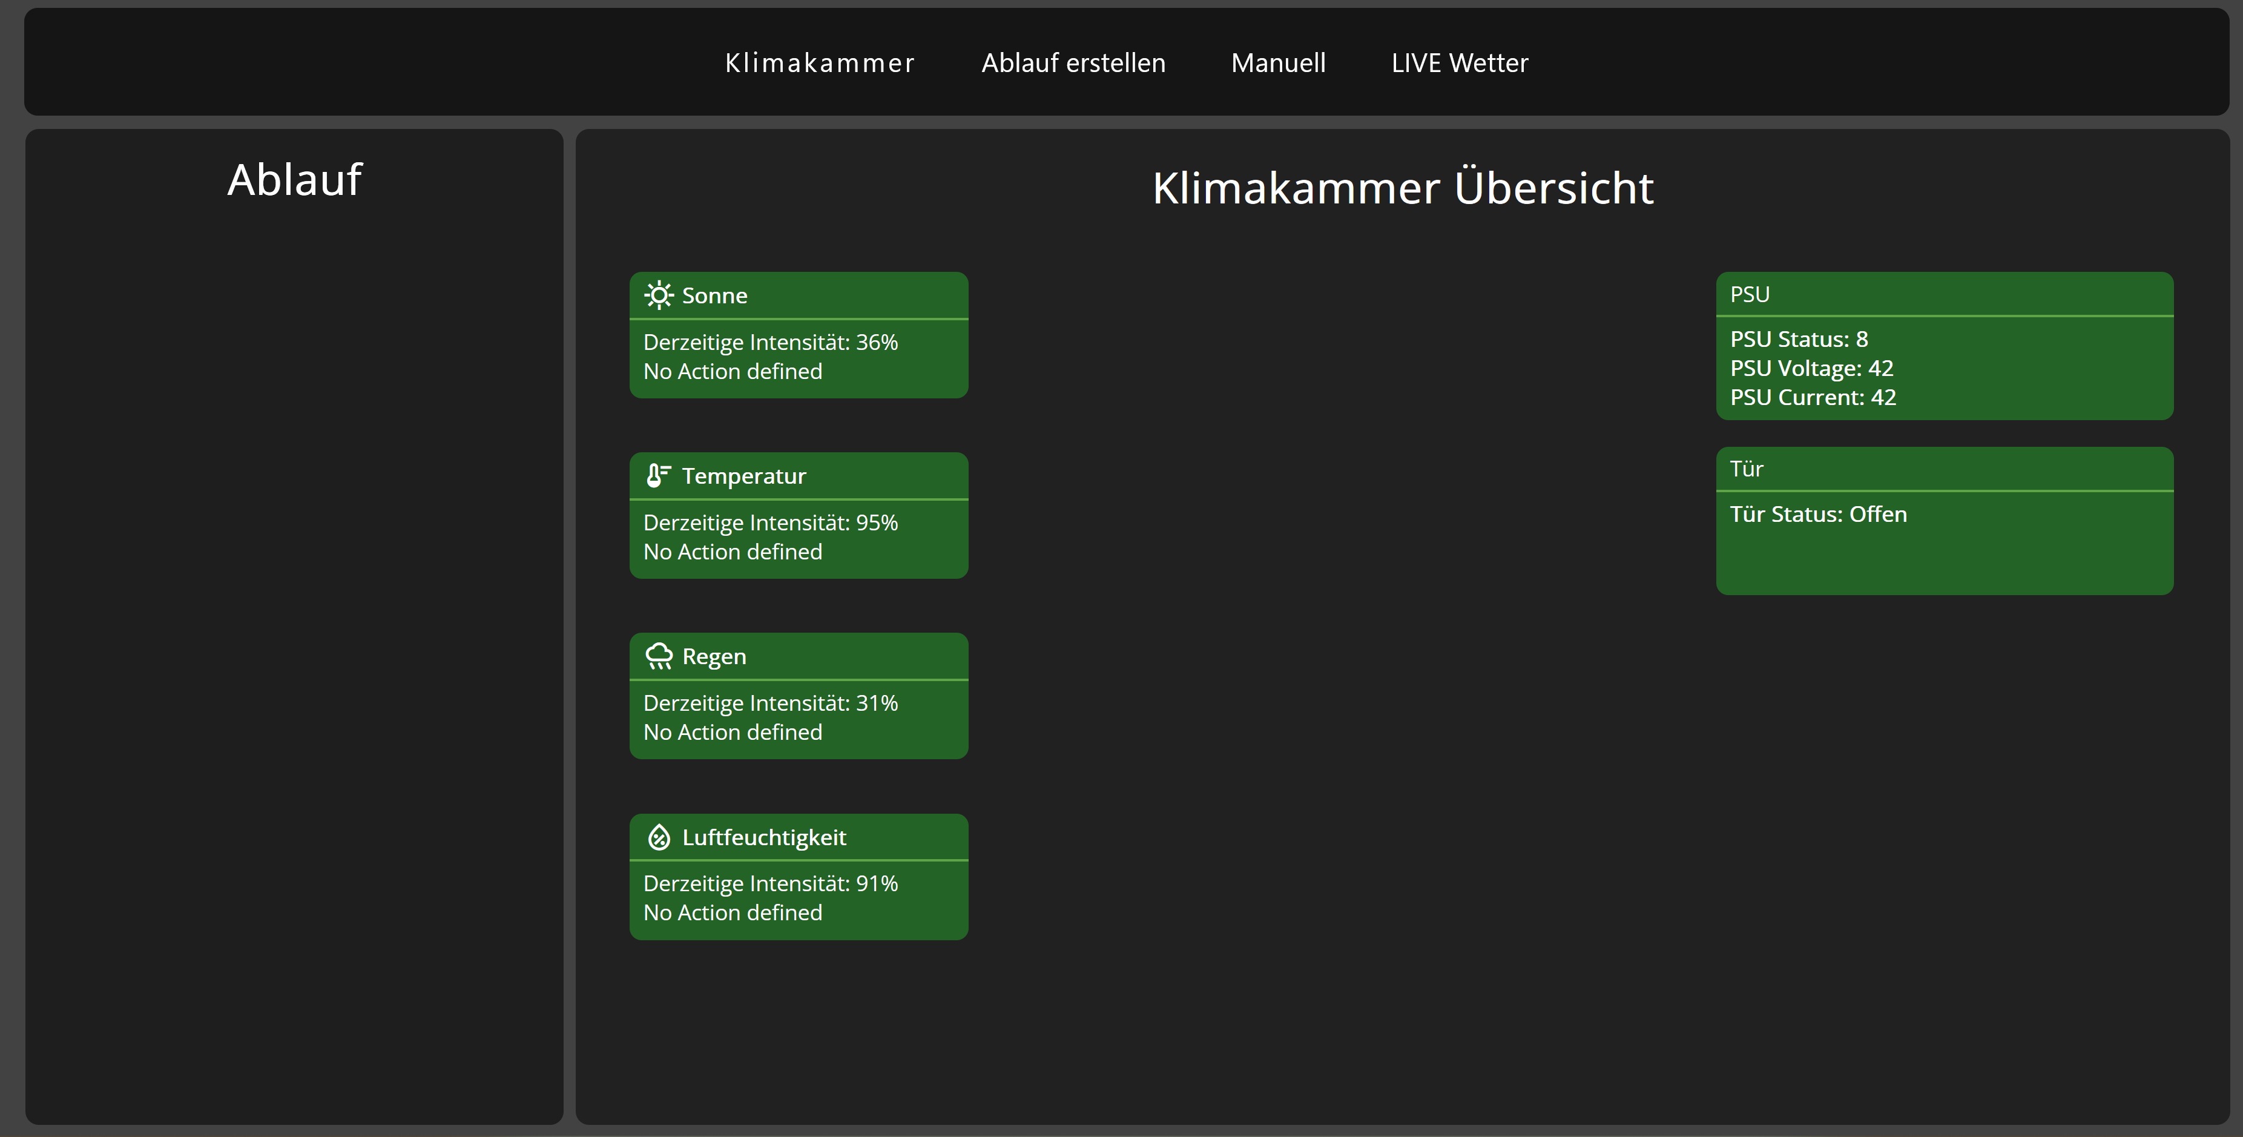The width and height of the screenshot is (2243, 1137).
Task: Click Regen intensity reading 31%
Action: click(769, 702)
